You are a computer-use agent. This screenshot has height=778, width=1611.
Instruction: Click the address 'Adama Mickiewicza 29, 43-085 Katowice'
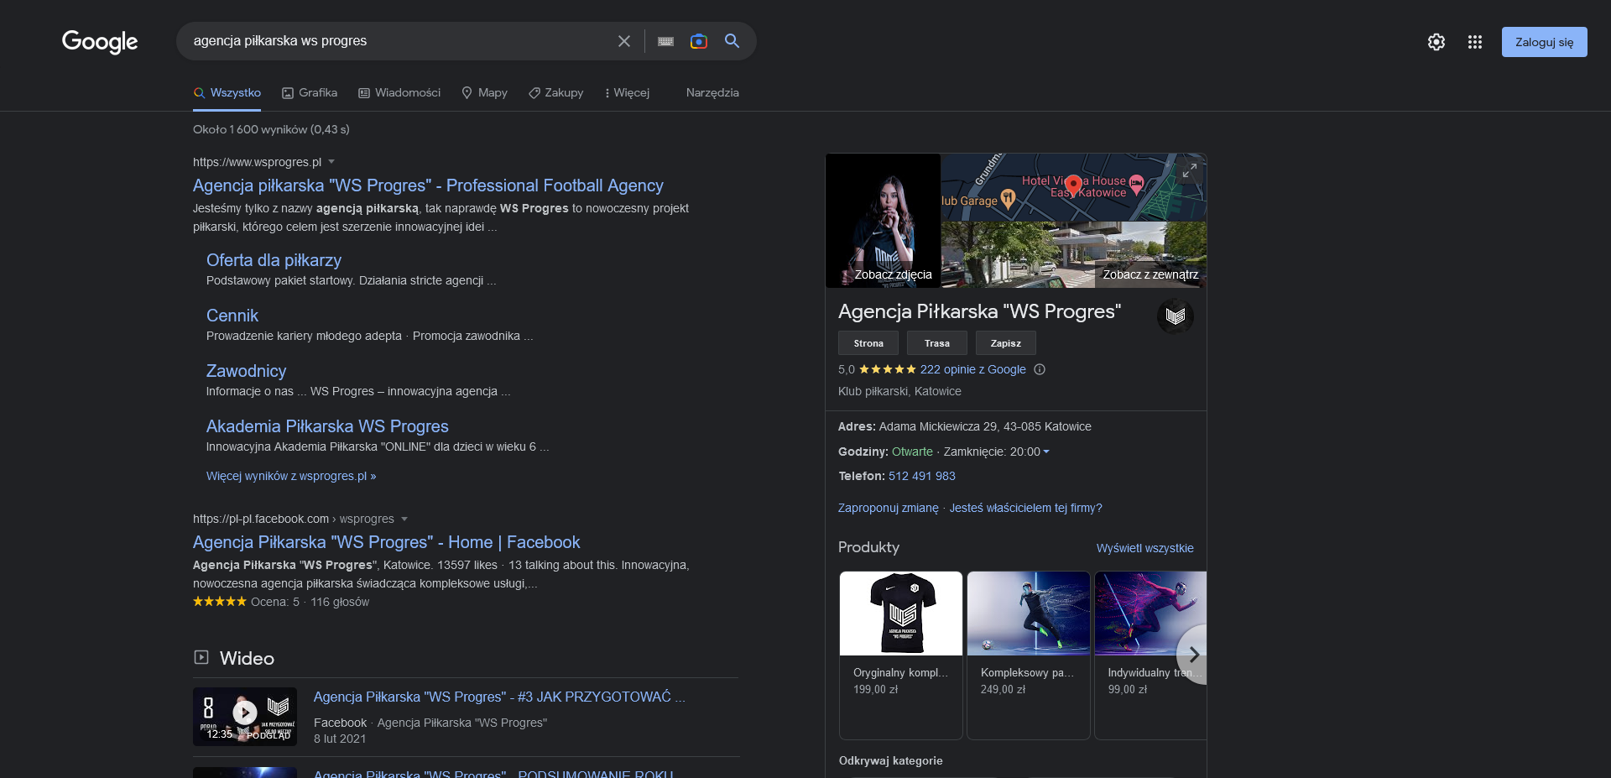tap(985, 426)
